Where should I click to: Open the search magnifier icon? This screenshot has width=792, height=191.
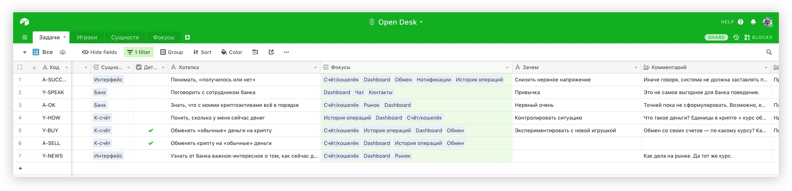(769, 52)
